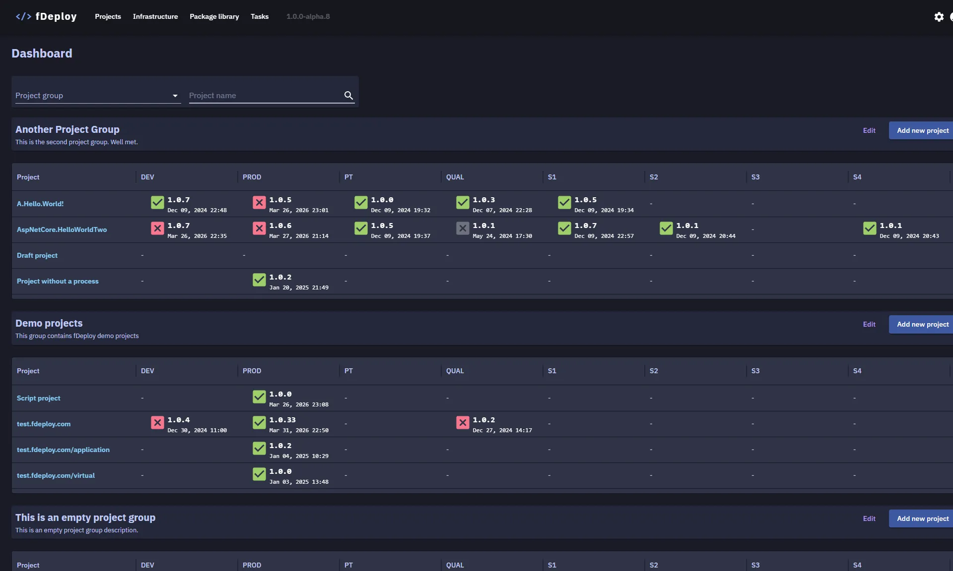Click green check on Script project PROD 1.0.0

coord(259,397)
